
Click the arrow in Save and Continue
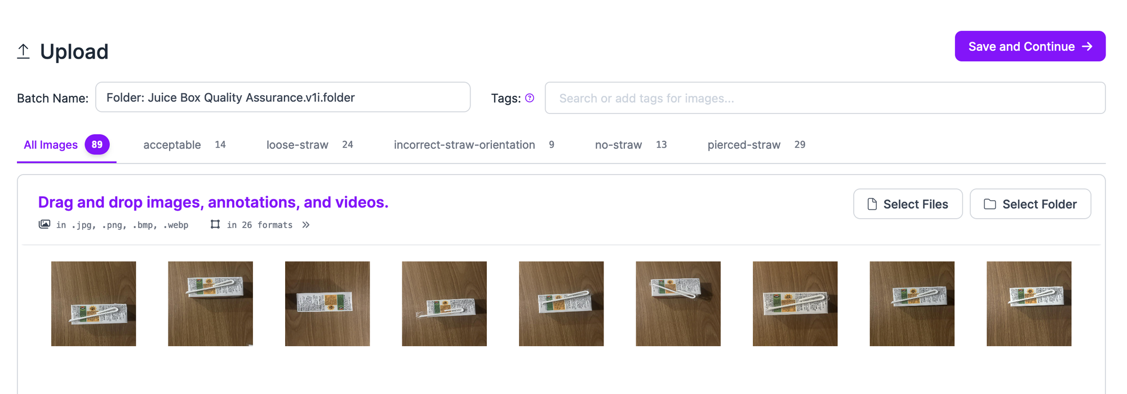pyautogui.click(x=1088, y=46)
